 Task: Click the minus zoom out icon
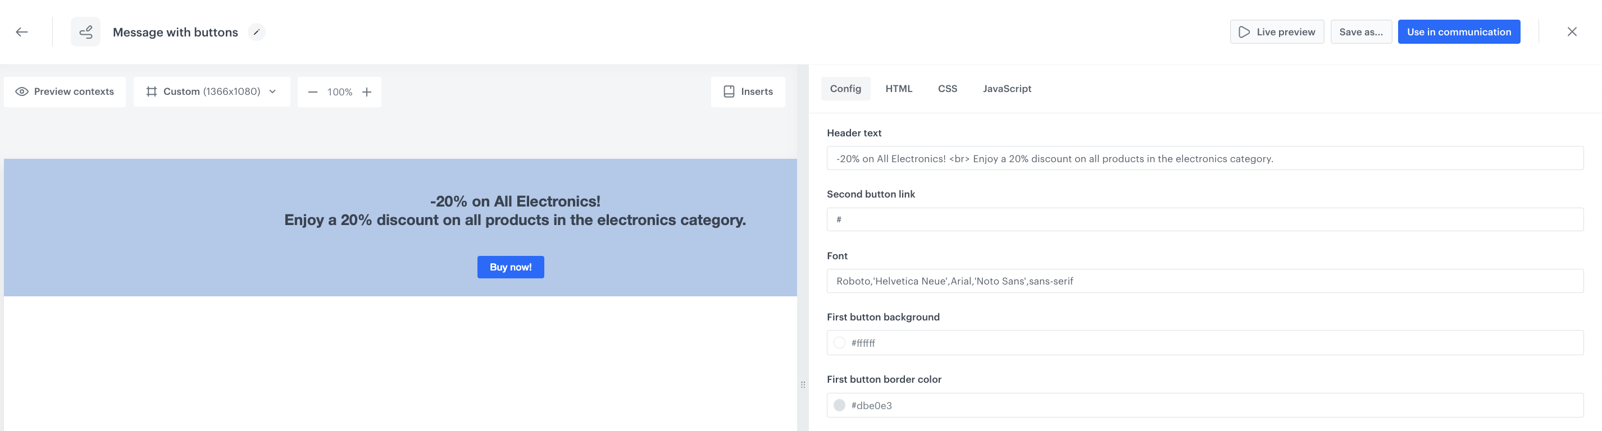(313, 93)
